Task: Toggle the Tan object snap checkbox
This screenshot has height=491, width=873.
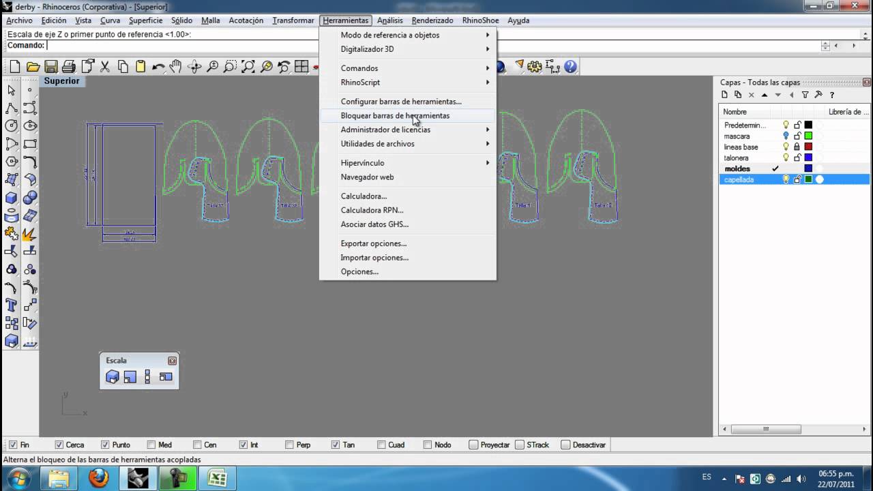Action: click(x=336, y=445)
